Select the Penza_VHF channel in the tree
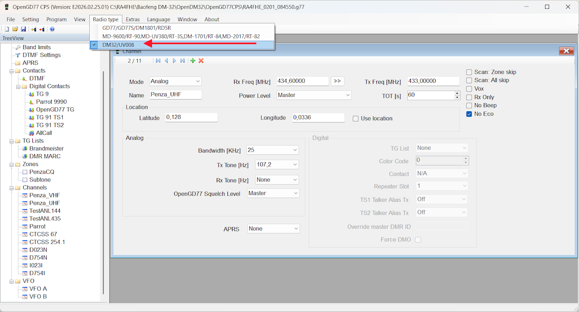 [x=44, y=195]
